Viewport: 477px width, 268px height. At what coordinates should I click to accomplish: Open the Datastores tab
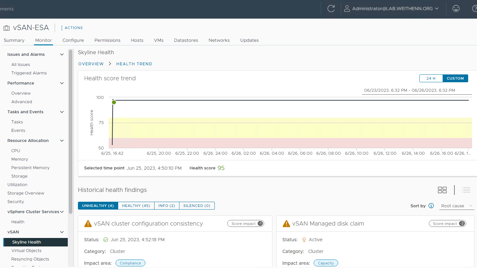[x=186, y=40]
